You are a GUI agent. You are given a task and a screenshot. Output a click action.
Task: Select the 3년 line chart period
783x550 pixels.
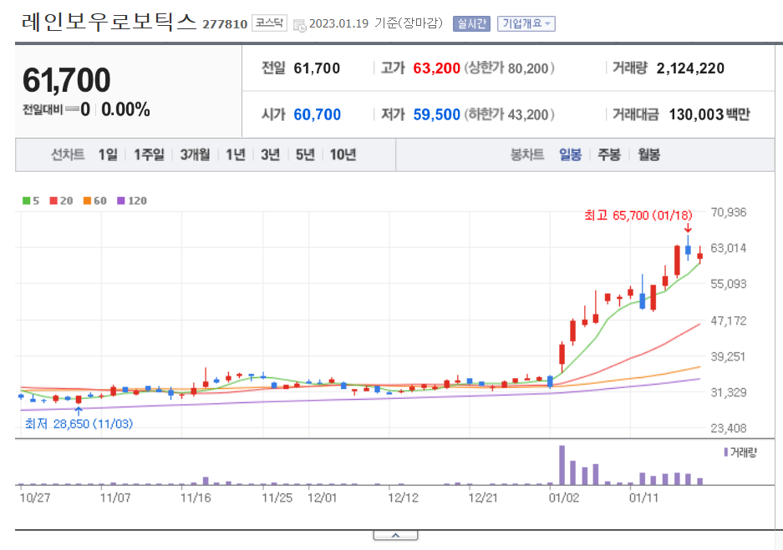click(x=270, y=154)
